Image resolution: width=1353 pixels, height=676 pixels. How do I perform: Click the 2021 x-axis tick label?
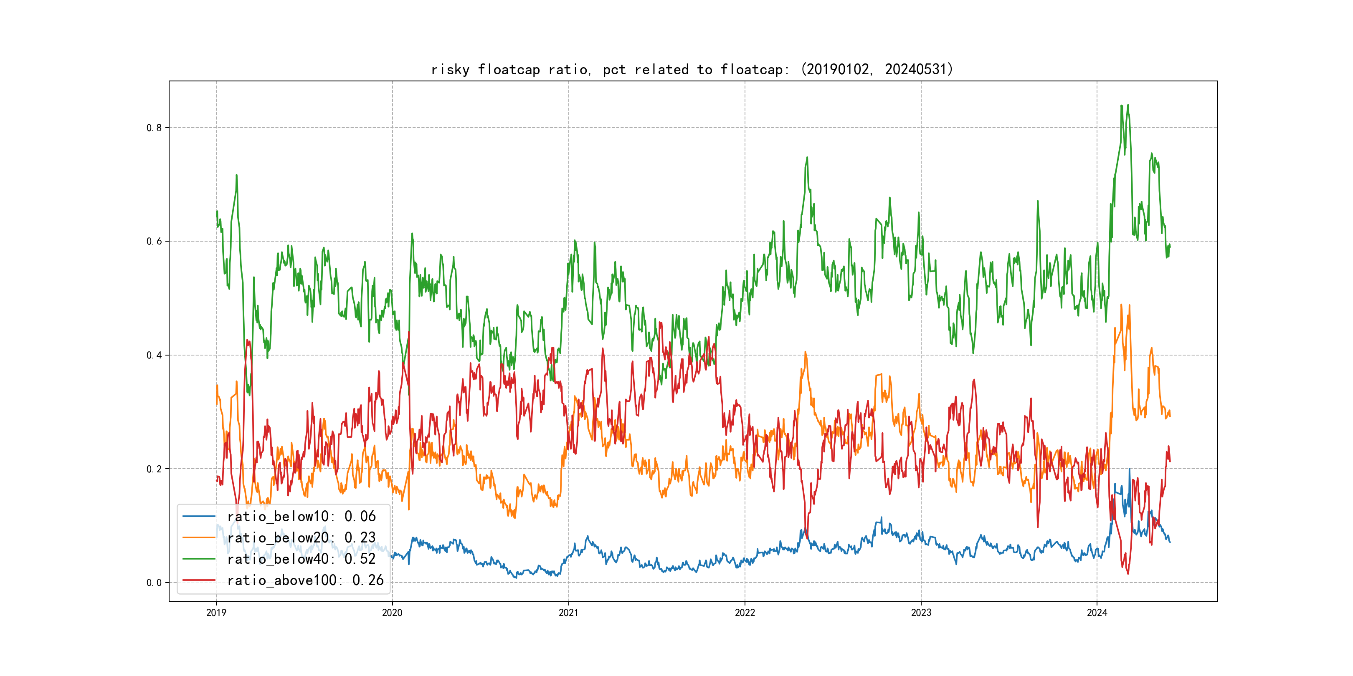(x=568, y=613)
